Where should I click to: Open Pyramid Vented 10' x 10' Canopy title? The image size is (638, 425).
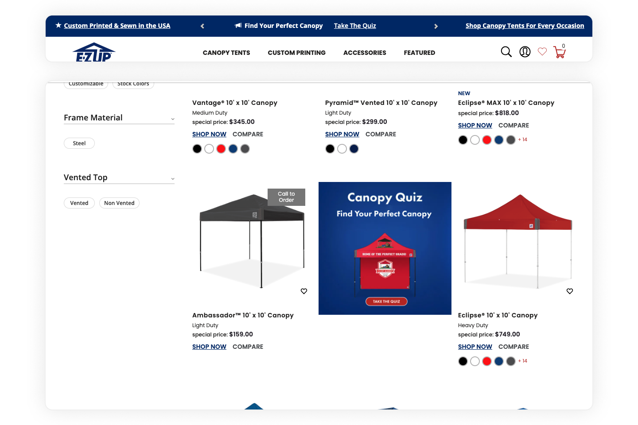pyautogui.click(x=381, y=103)
